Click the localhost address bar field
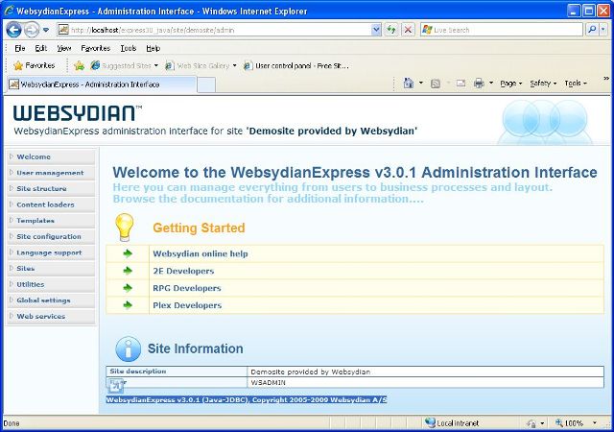Image resolution: width=614 pixels, height=432 pixels. (214, 30)
